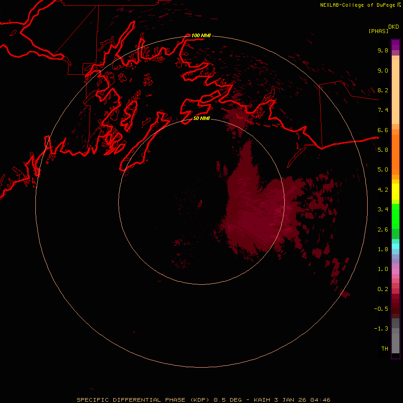
Task: Select the 1.8 scale value
Action: point(383,249)
